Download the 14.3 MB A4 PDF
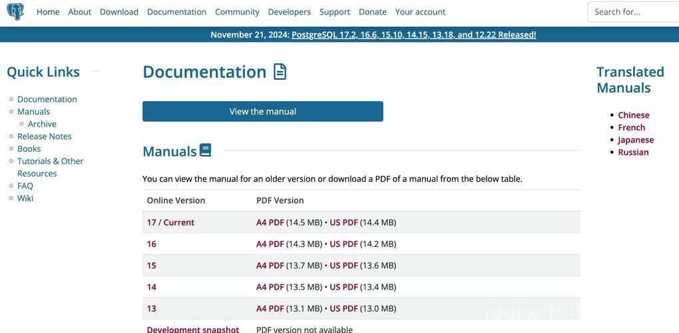Screen dimensions: 679x333 [270, 244]
